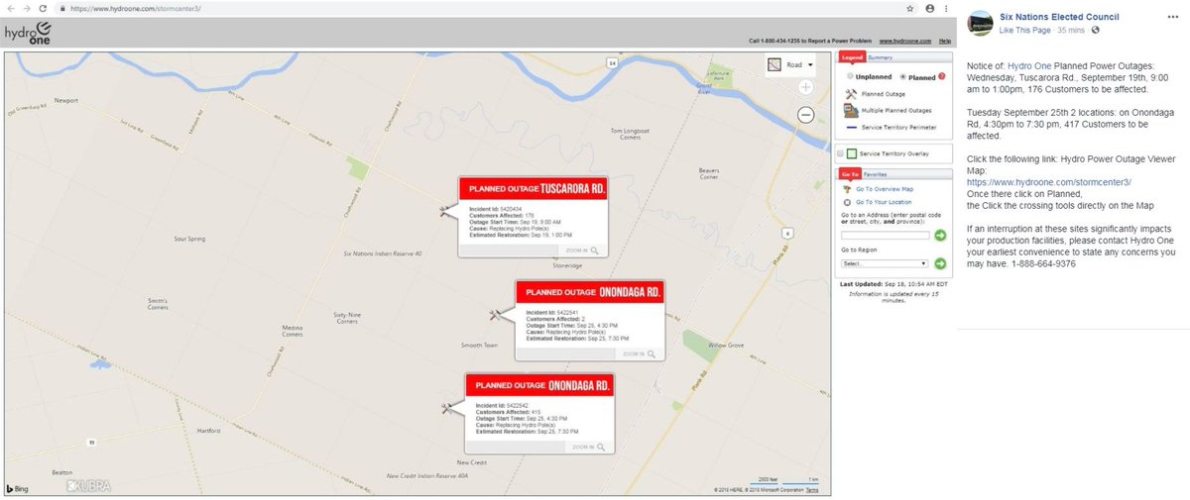Click the Go to an Address input field
The width and height of the screenshot is (1190, 500).
[x=886, y=236]
